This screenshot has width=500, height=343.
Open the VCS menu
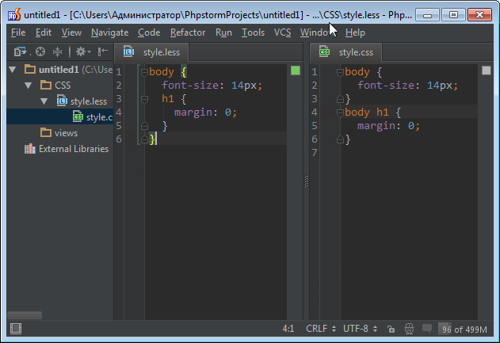click(x=283, y=32)
